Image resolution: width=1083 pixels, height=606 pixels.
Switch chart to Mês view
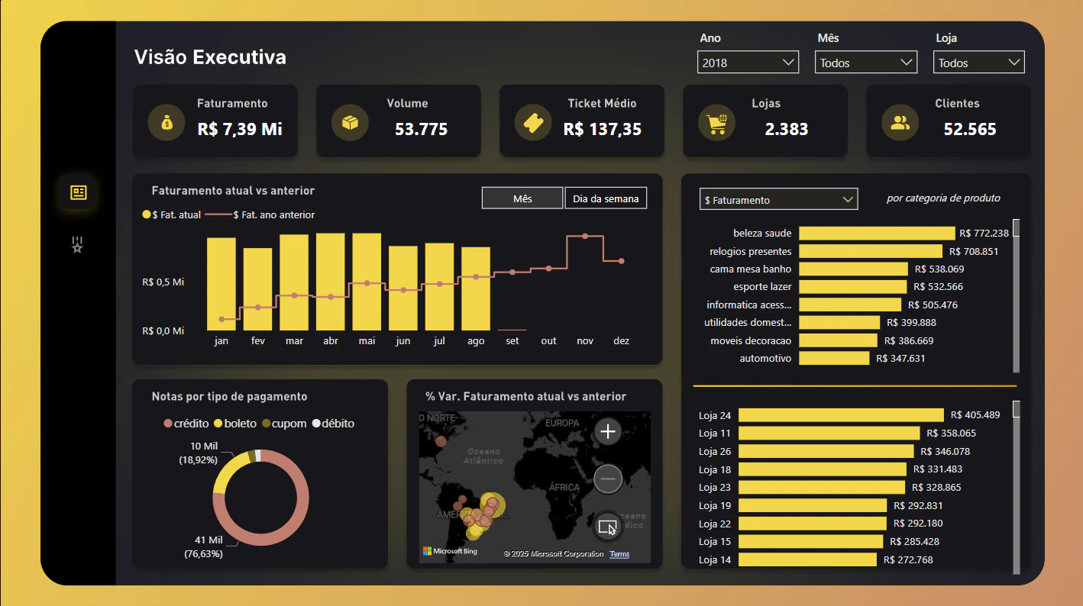(x=522, y=198)
